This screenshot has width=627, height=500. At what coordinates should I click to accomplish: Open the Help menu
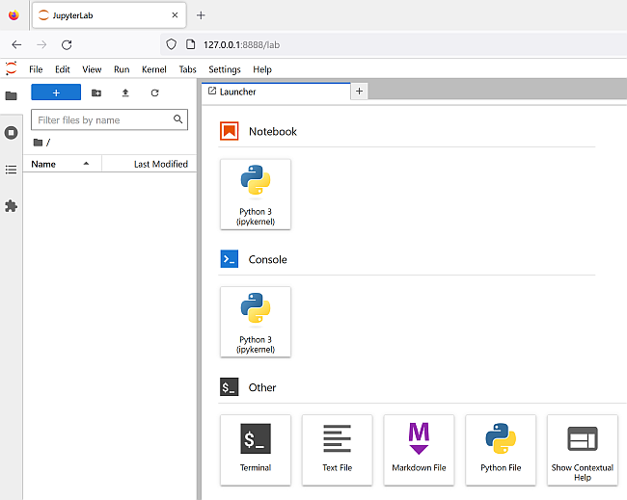[x=262, y=69]
